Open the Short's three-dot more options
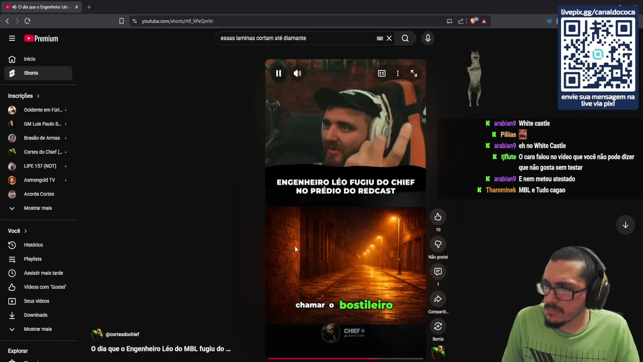 click(x=398, y=73)
